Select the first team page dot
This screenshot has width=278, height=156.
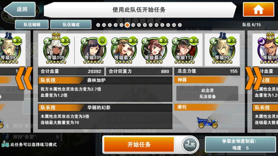coord(98,25)
